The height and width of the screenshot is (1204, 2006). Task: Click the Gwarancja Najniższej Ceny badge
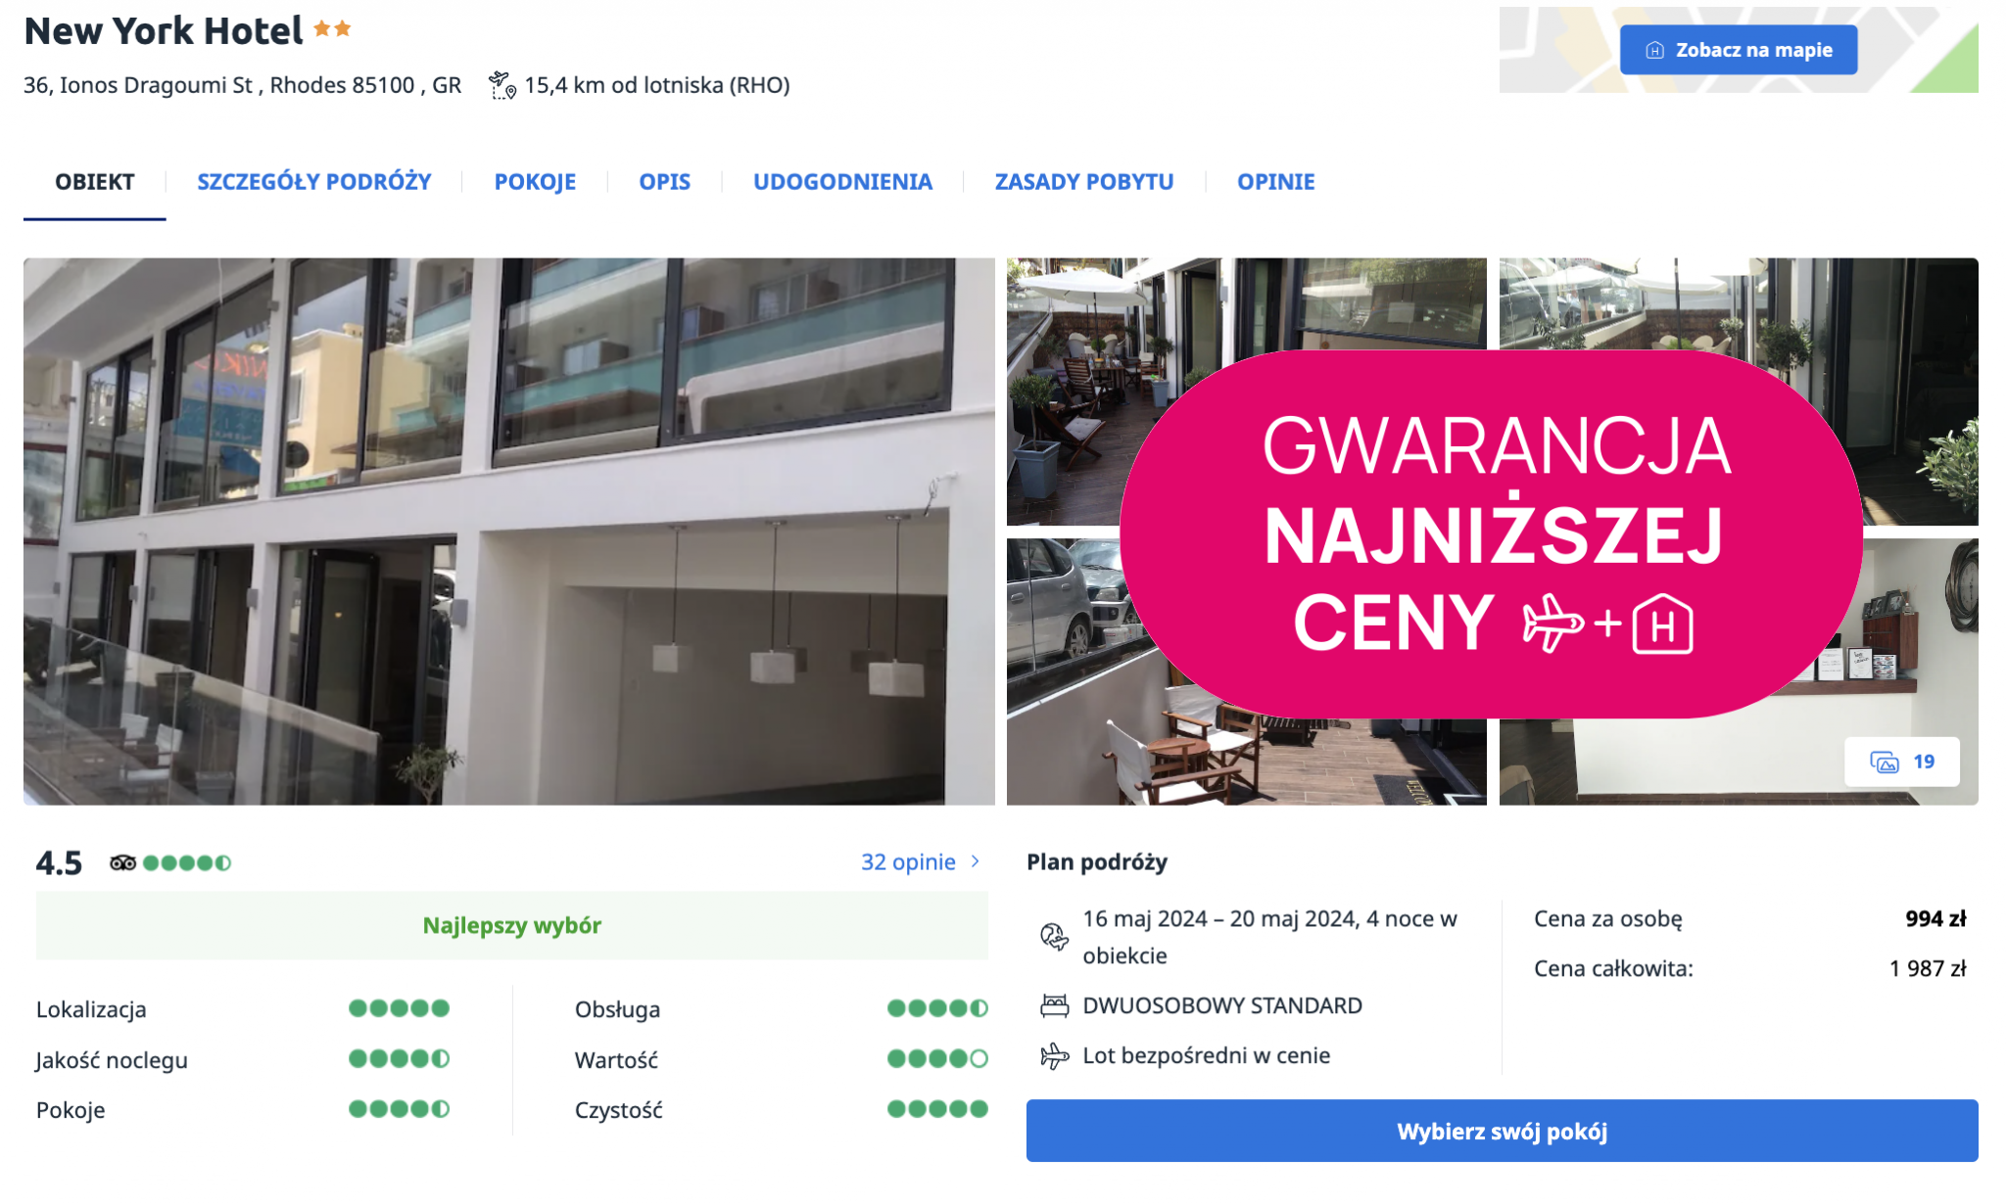(x=1491, y=534)
